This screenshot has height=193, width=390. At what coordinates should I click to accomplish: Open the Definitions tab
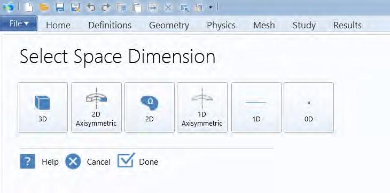click(x=110, y=25)
